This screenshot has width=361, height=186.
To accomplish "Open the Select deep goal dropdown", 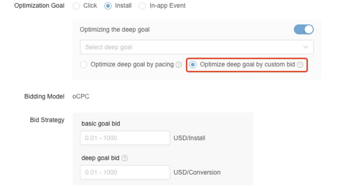I will coord(197,47).
